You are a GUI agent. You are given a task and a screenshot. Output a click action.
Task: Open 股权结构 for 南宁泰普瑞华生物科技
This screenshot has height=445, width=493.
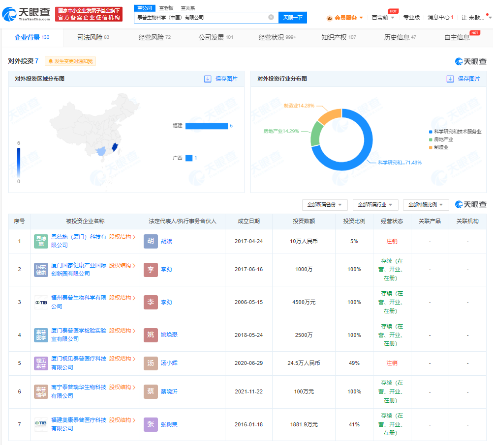click(123, 387)
